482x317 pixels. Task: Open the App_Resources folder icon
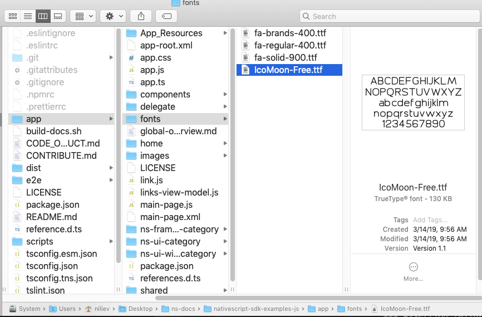(x=131, y=33)
